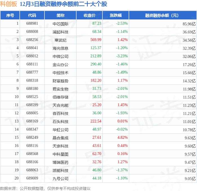Select stock code 688981
This screenshot has width=197, height=191.
[x=32, y=23]
